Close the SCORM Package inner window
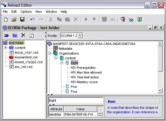The width and height of the screenshot is (166, 121). [x=161, y=28]
